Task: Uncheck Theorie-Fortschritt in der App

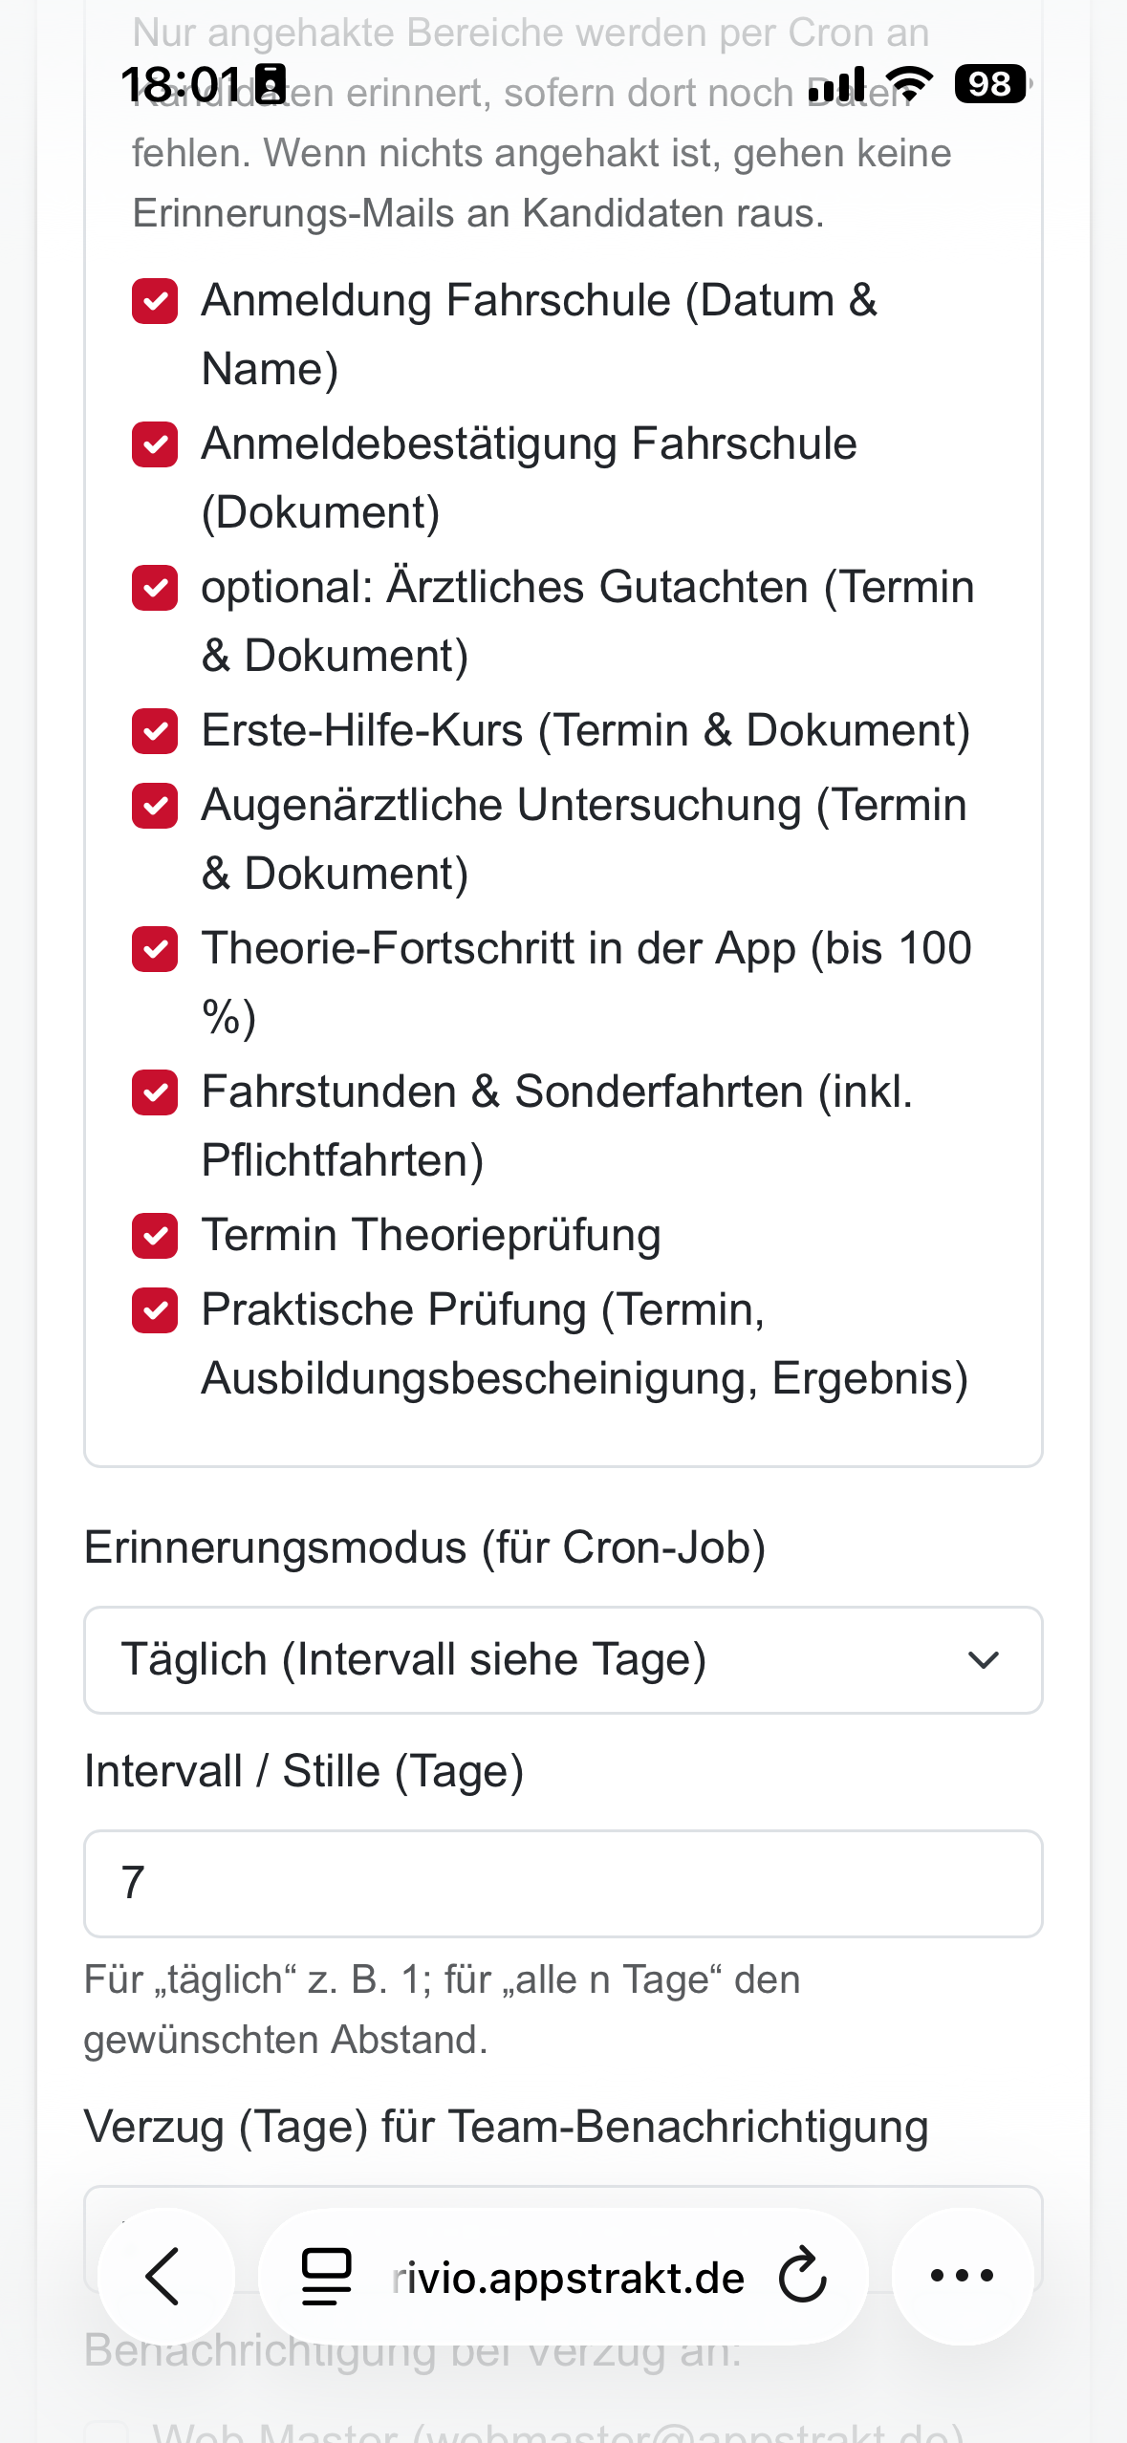Action: [155, 950]
